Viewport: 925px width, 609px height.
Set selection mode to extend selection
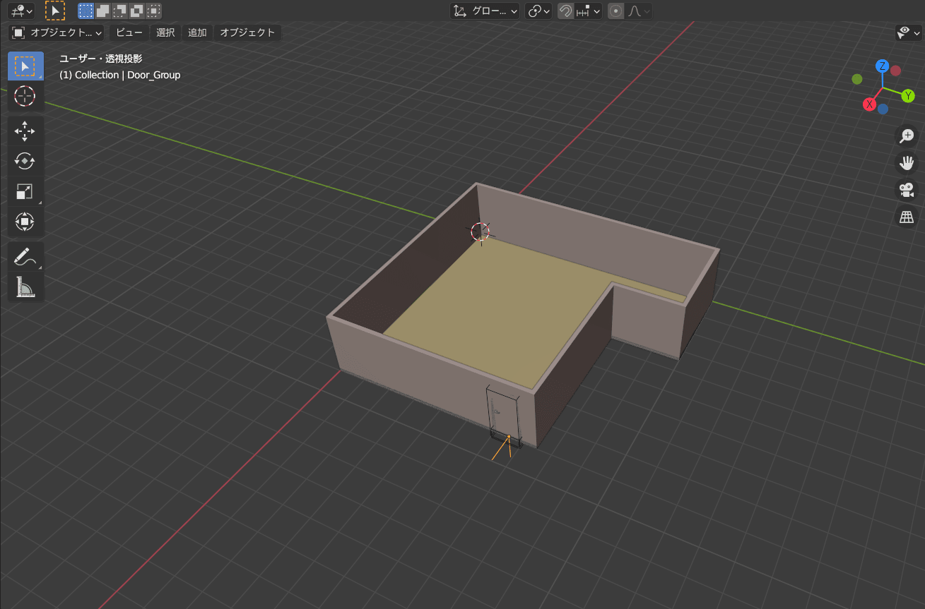tap(102, 11)
